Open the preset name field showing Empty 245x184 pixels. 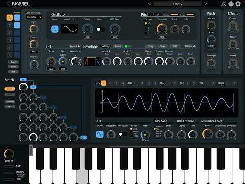[178, 4]
